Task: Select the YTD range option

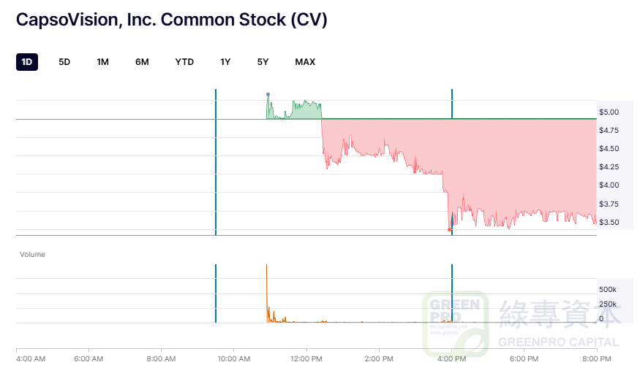Action: [184, 62]
